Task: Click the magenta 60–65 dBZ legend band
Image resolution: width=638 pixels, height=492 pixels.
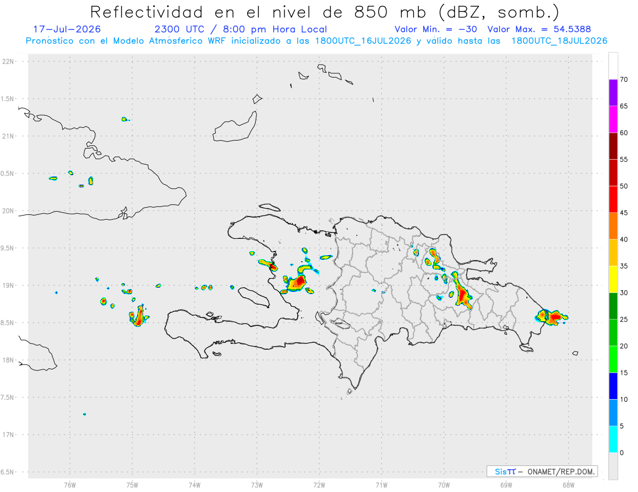Action: pos(613,119)
